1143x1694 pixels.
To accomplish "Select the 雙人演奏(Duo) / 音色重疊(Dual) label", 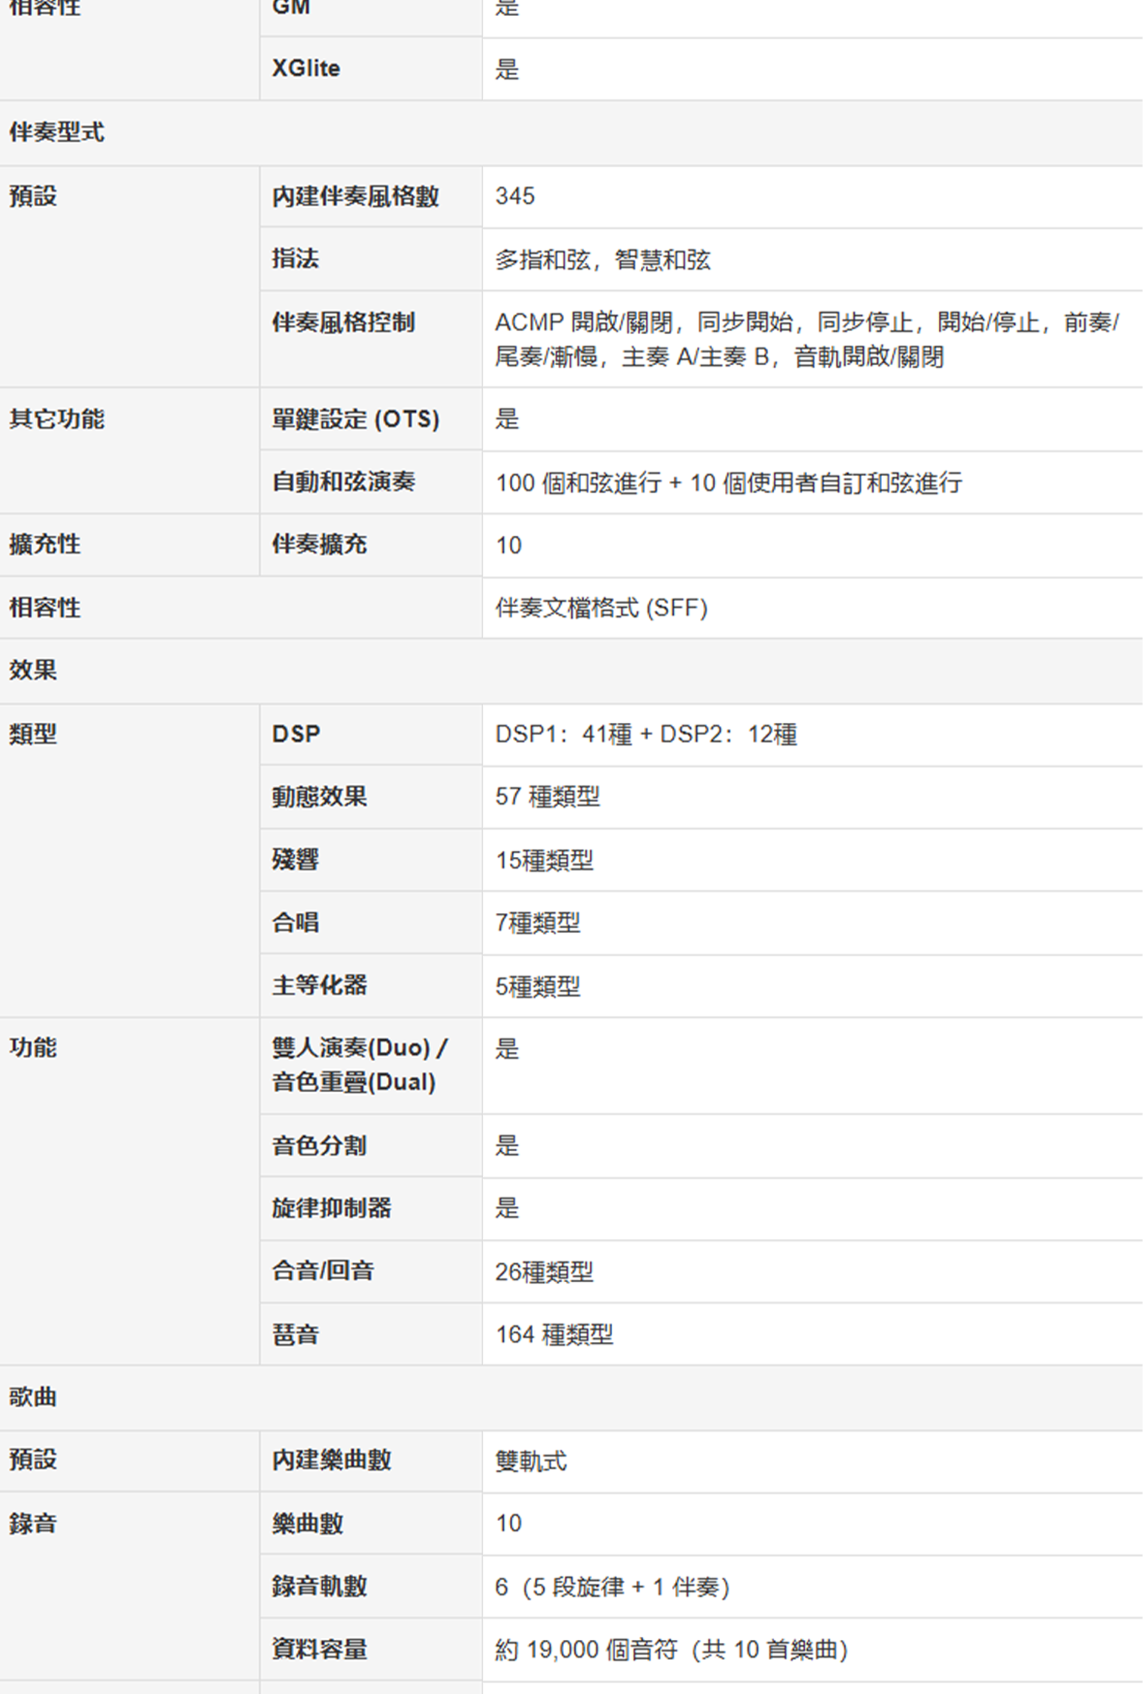I will tap(359, 1065).
